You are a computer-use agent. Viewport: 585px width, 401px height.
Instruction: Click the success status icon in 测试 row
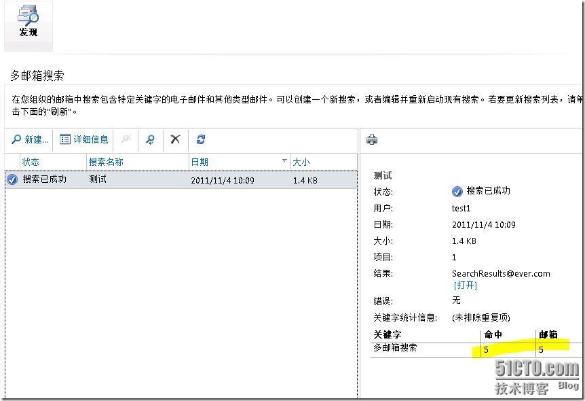pyautogui.click(x=12, y=179)
